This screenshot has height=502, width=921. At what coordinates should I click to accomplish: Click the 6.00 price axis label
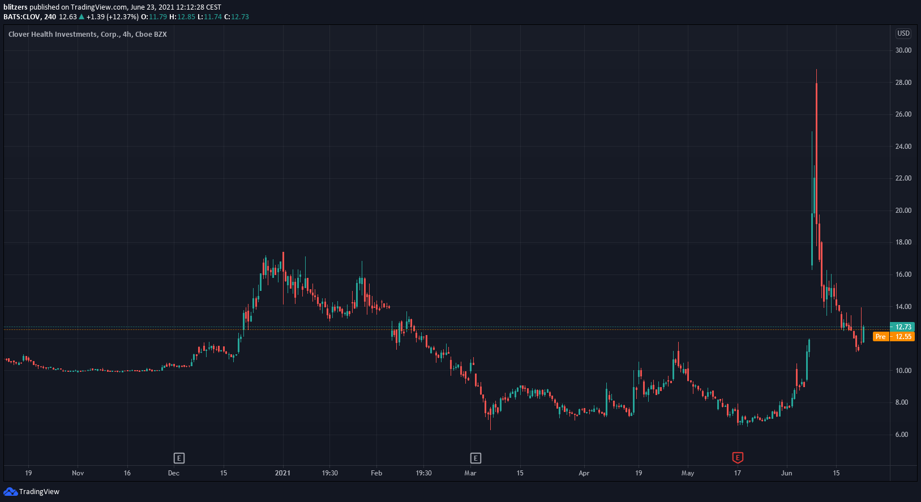pos(902,435)
